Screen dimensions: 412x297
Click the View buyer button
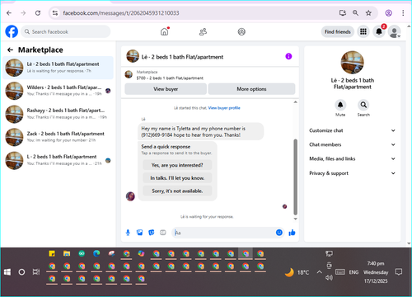(x=166, y=89)
